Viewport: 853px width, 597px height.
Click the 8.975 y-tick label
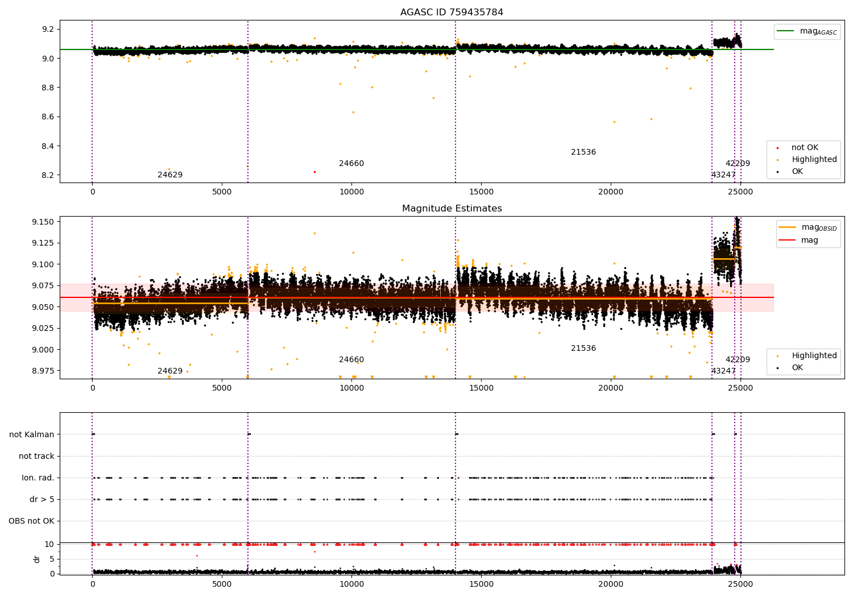tap(43, 371)
